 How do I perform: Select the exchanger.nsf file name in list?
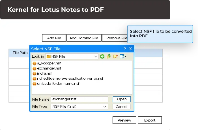click(49, 68)
